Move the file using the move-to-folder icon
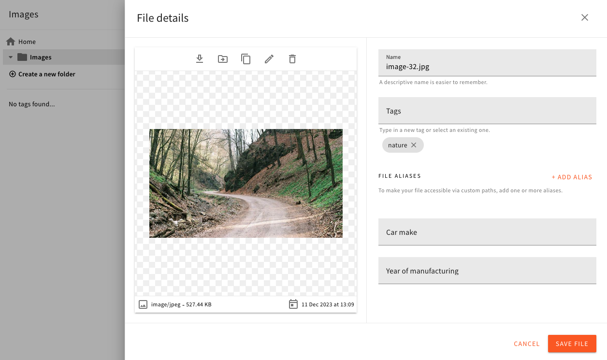 point(223,58)
